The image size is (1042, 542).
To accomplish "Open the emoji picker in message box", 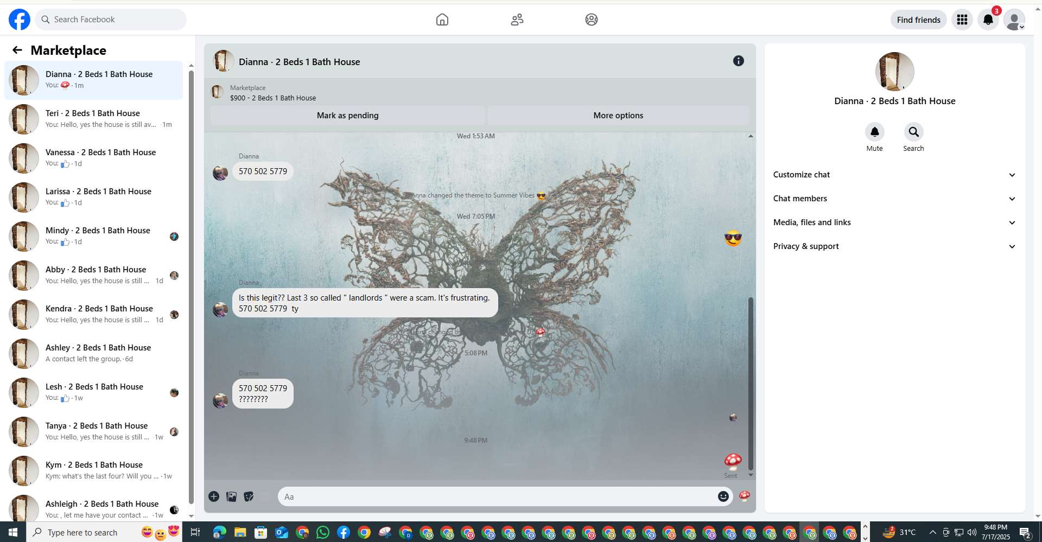I will tap(723, 496).
